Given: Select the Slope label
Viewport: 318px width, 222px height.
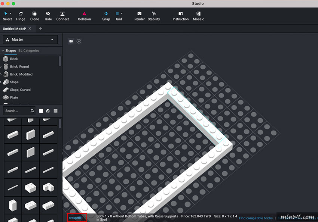Looking at the screenshot, I should 14,82.
